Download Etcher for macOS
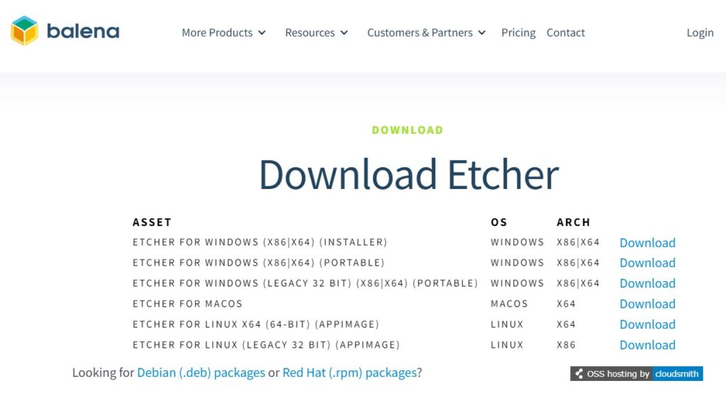The image size is (726, 415). tap(647, 304)
